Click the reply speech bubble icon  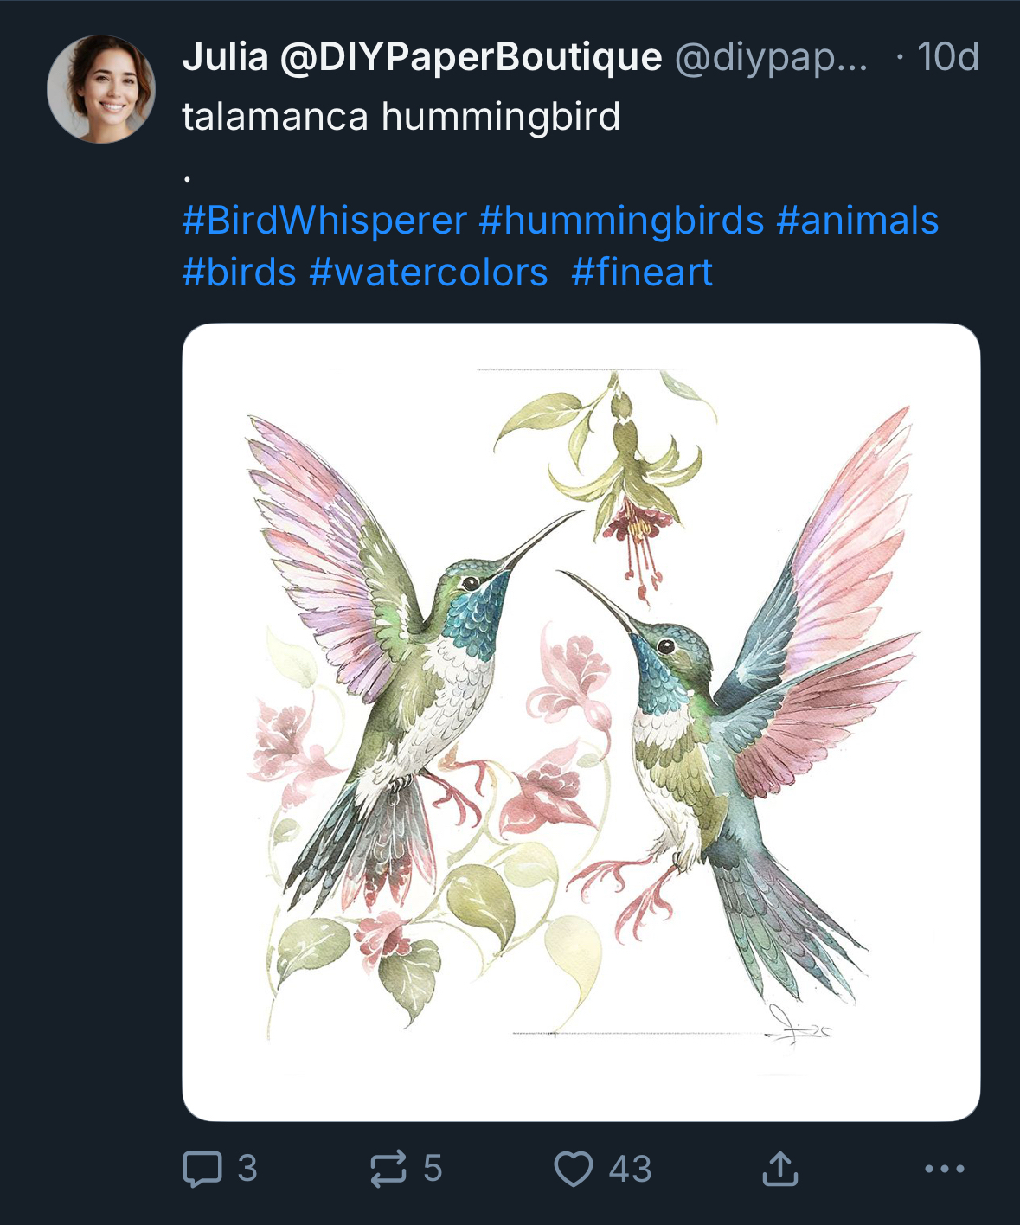click(202, 1169)
